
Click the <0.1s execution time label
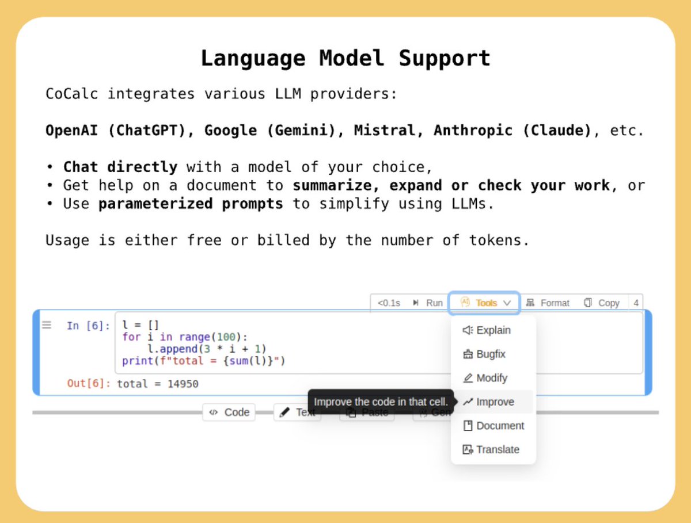pyautogui.click(x=389, y=303)
